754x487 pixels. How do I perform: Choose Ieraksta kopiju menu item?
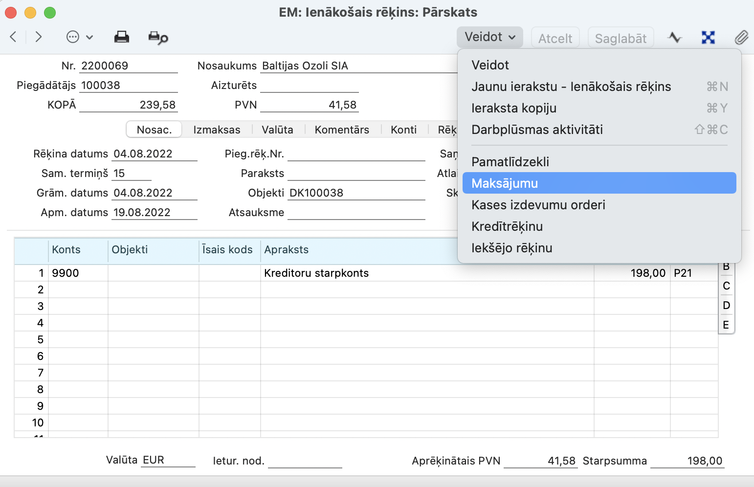[x=513, y=108]
